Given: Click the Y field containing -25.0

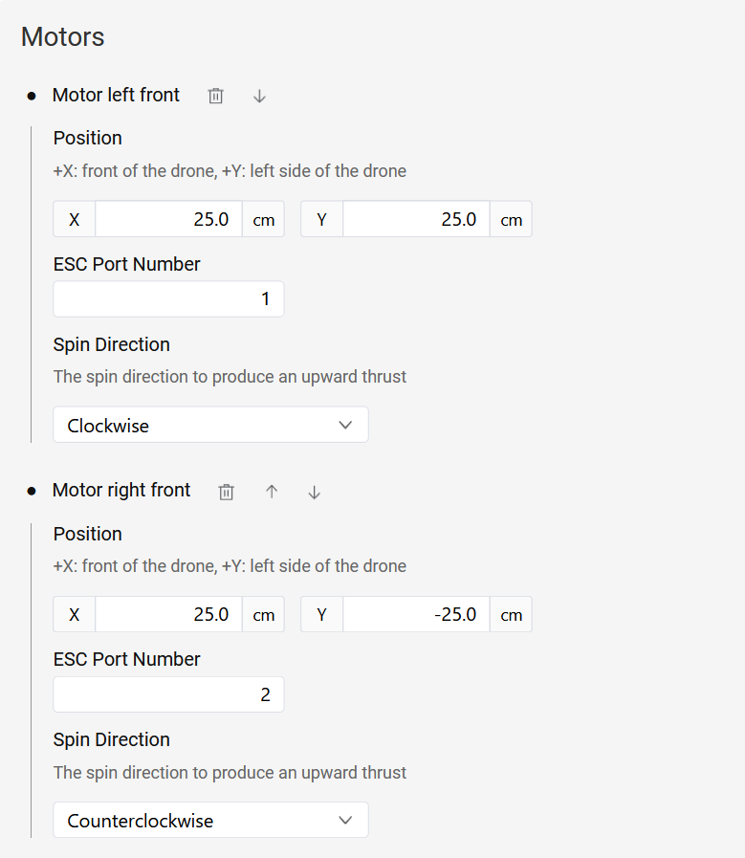Looking at the screenshot, I should [416, 615].
